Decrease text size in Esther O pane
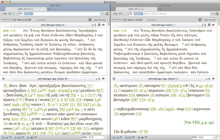Screen dimensions: 220x140 (x=92, y=25)
